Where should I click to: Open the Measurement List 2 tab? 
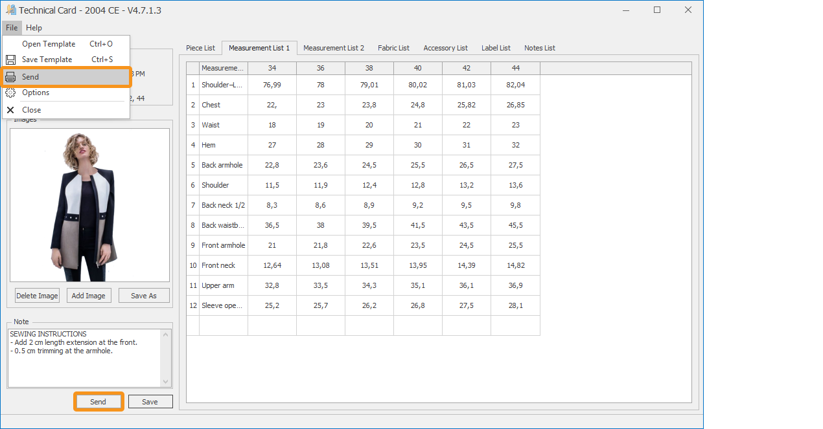[x=333, y=48]
